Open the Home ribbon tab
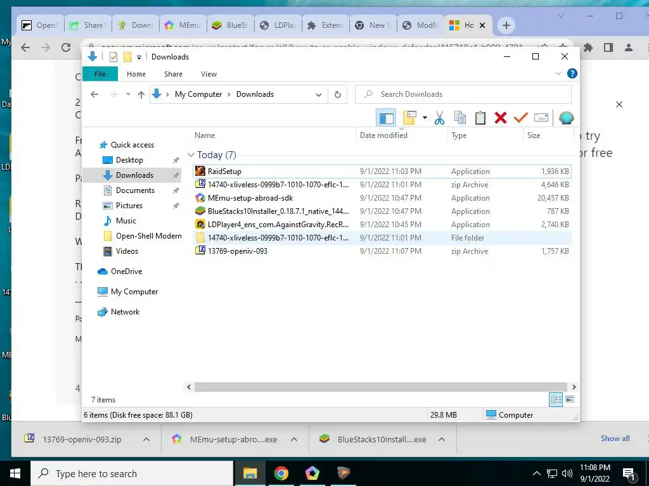The height and width of the screenshot is (486, 649). (x=136, y=74)
